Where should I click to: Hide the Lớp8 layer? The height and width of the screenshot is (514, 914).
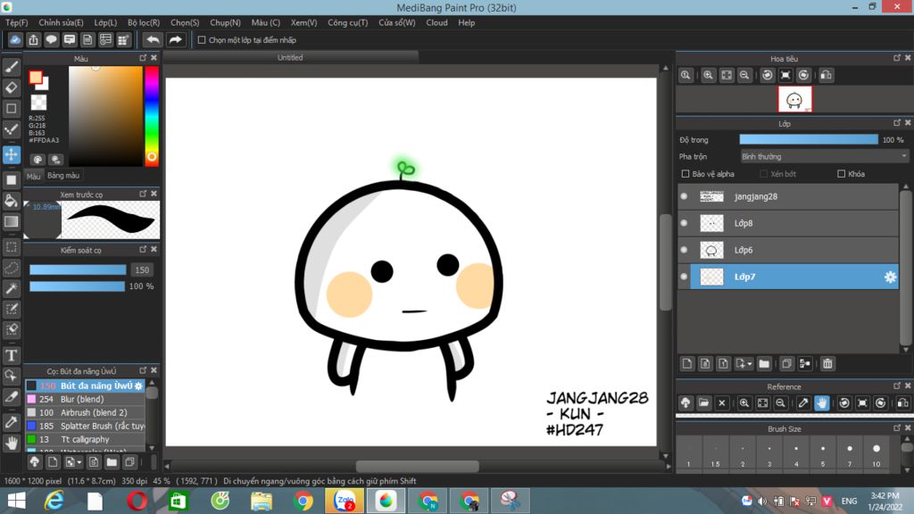(684, 223)
